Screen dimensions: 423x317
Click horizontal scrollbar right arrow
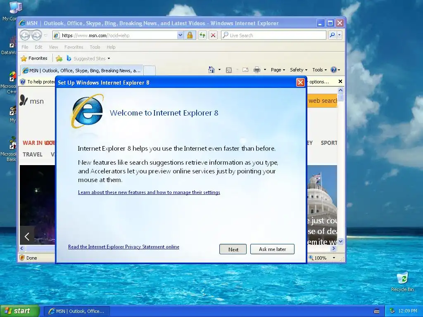click(x=334, y=248)
